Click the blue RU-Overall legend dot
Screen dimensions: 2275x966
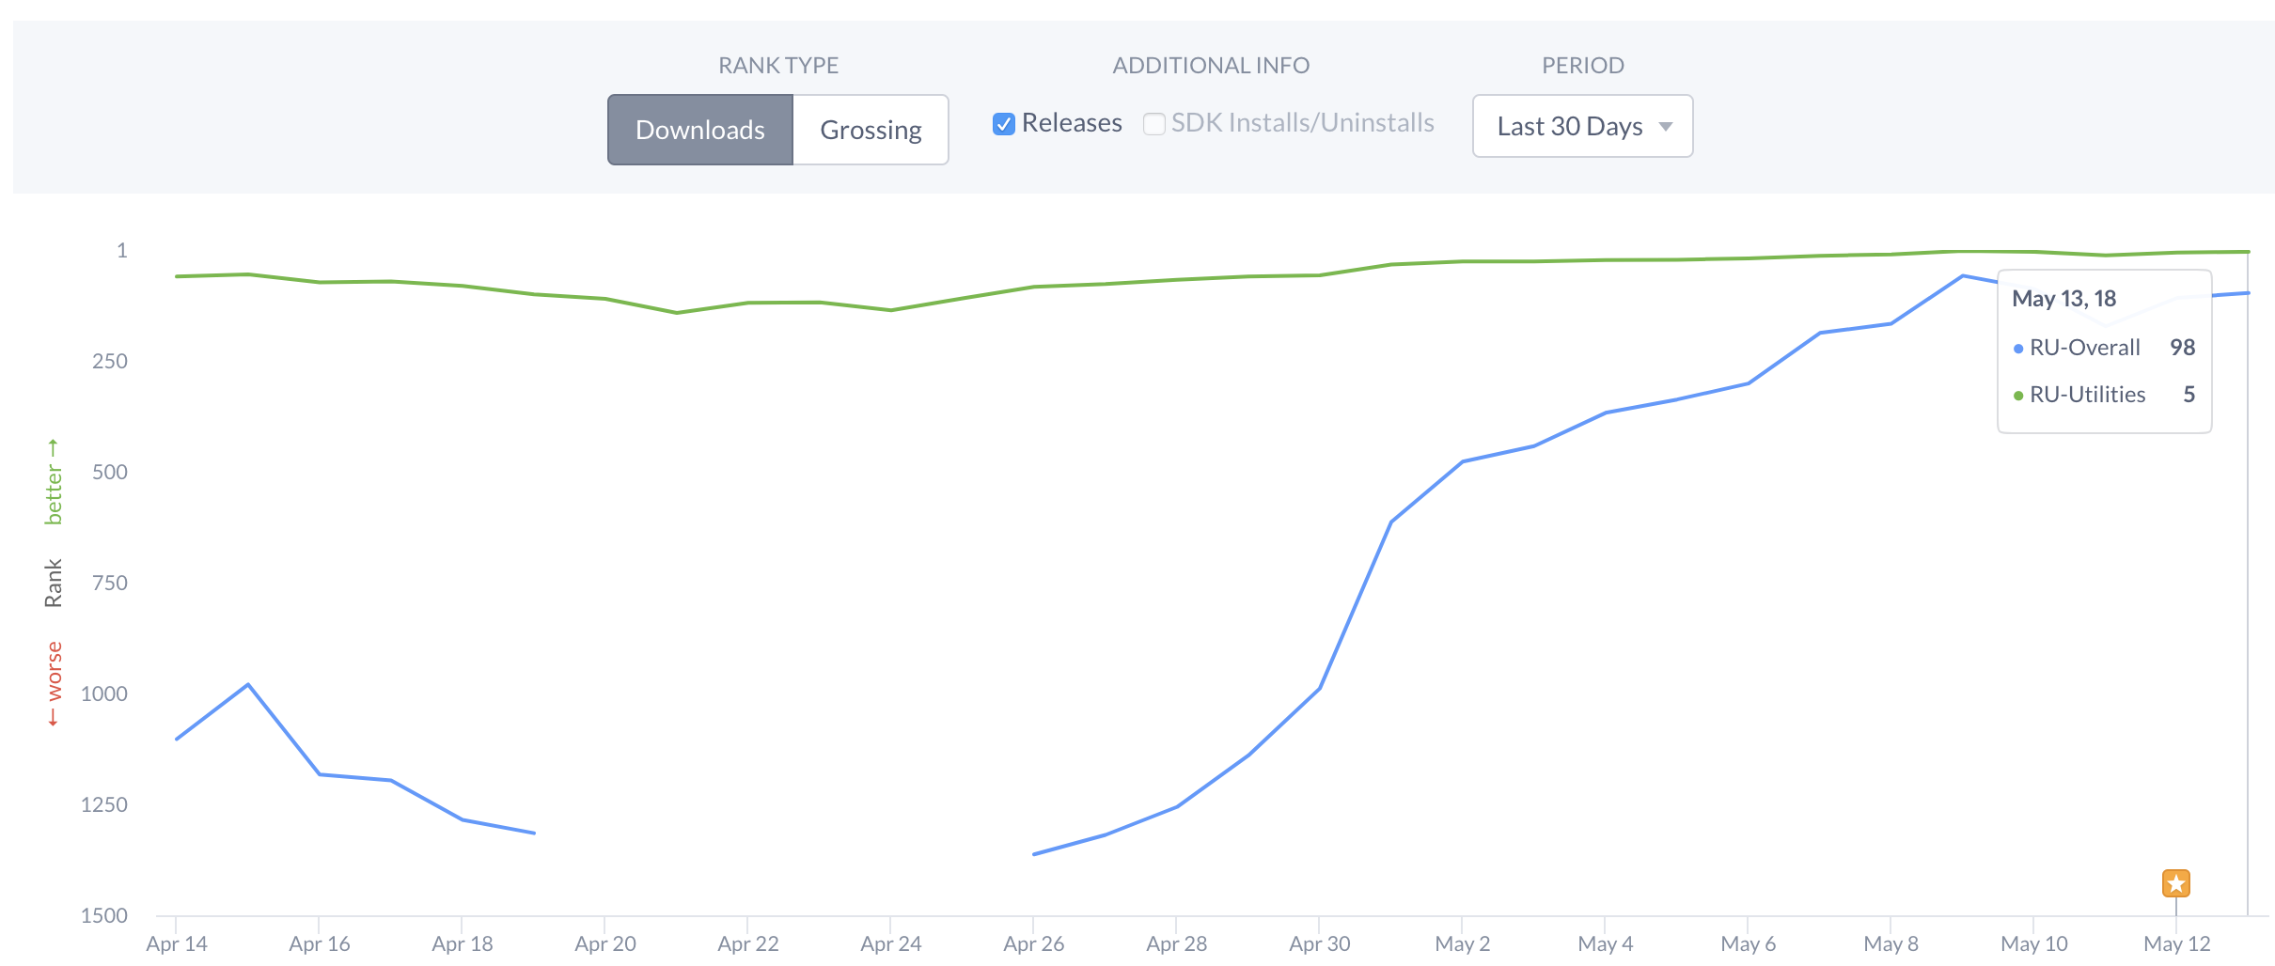point(2017,349)
